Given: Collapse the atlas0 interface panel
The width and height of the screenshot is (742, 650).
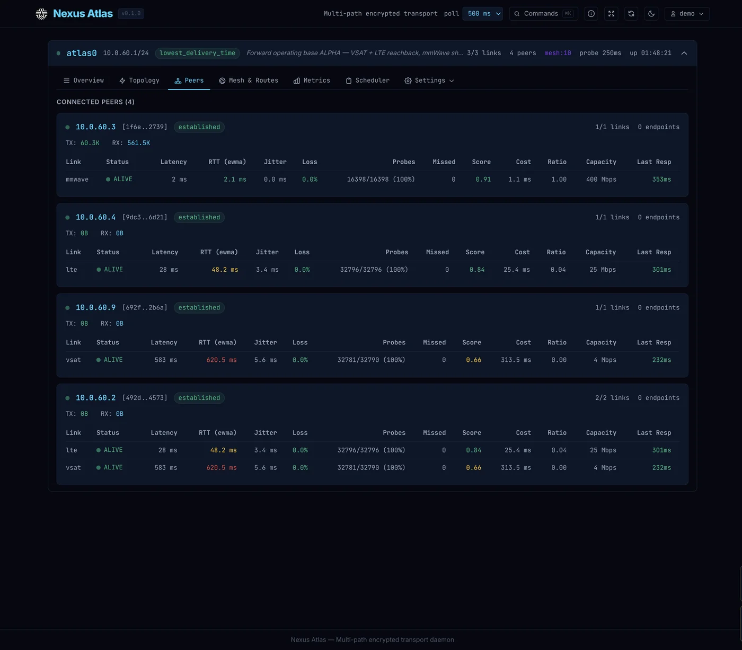Looking at the screenshot, I should [684, 53].
